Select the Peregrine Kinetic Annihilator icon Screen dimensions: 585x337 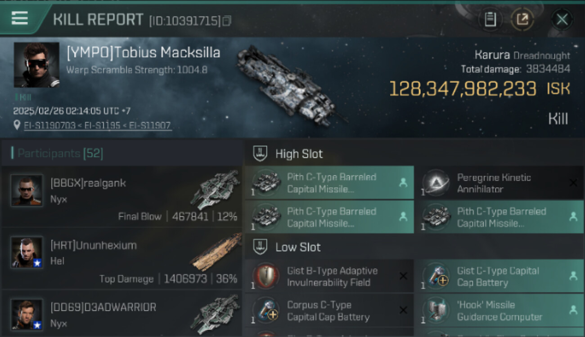click(x=434, y=183)
